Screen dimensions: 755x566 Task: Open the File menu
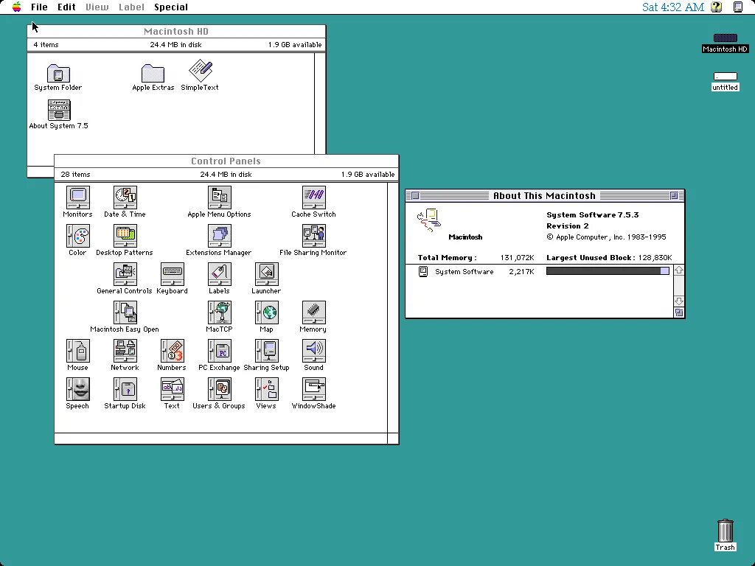39,7
